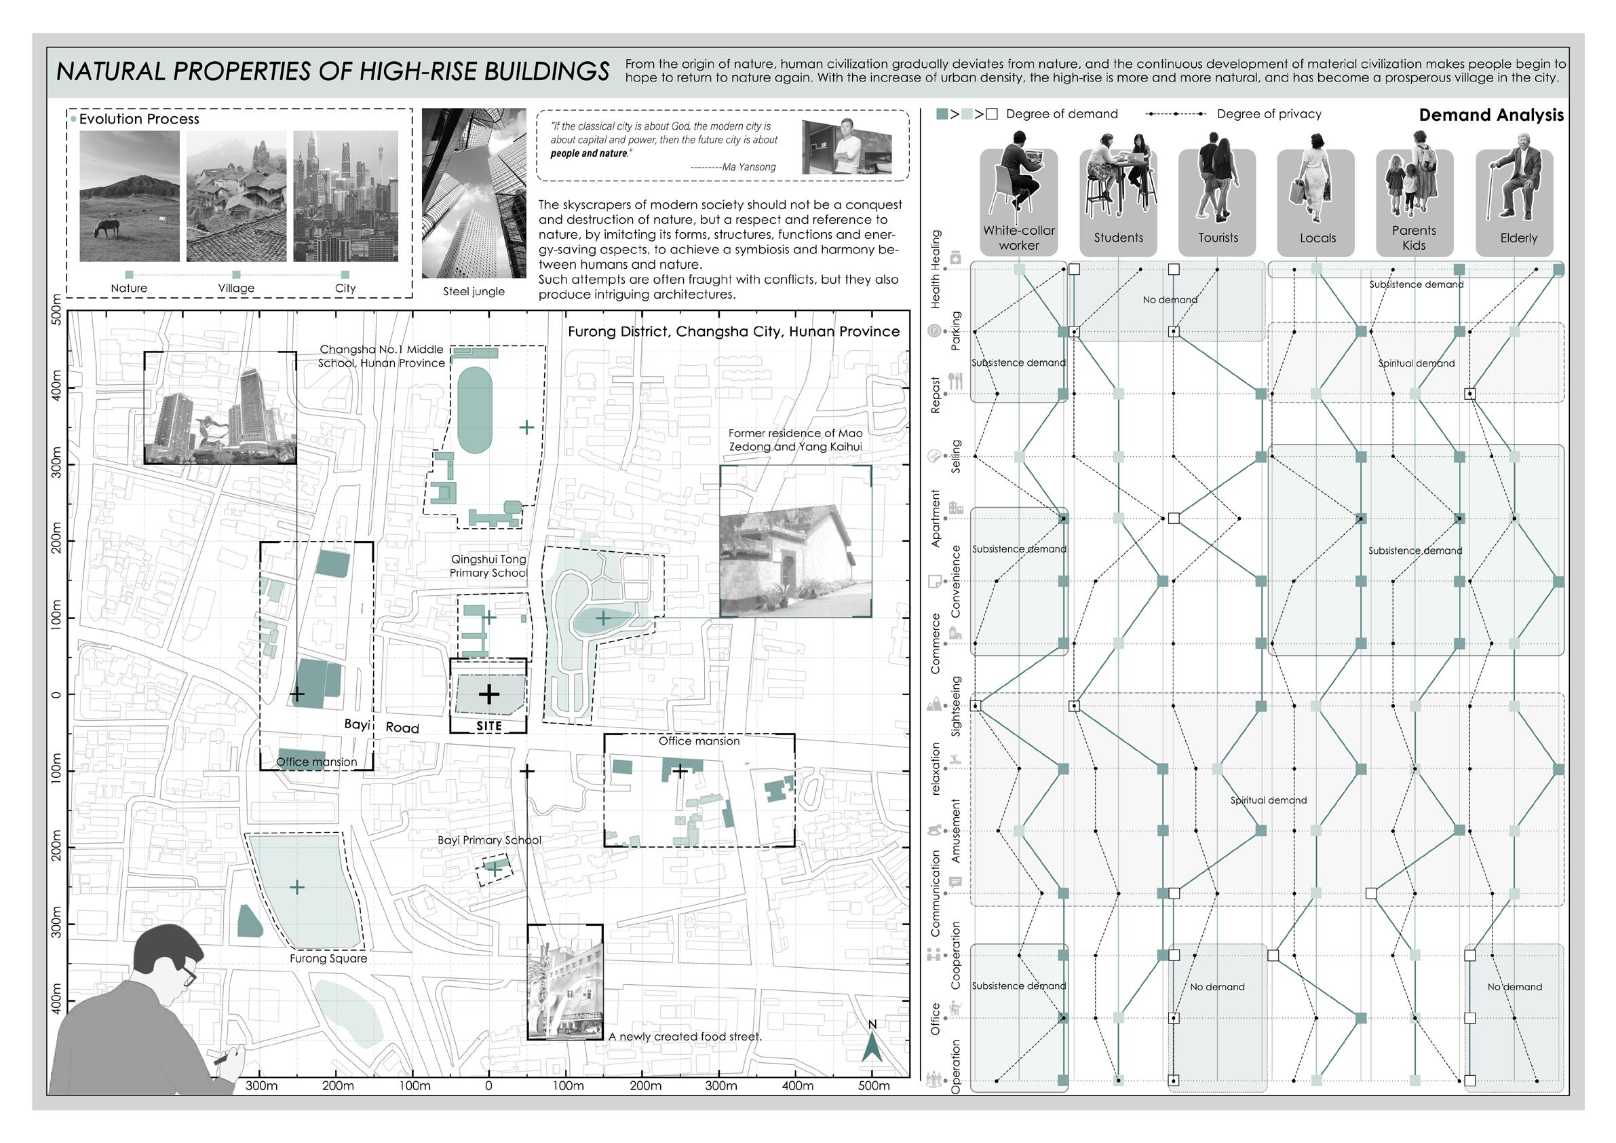
Task: Click the Furong Square label
Action: point(328,958)
